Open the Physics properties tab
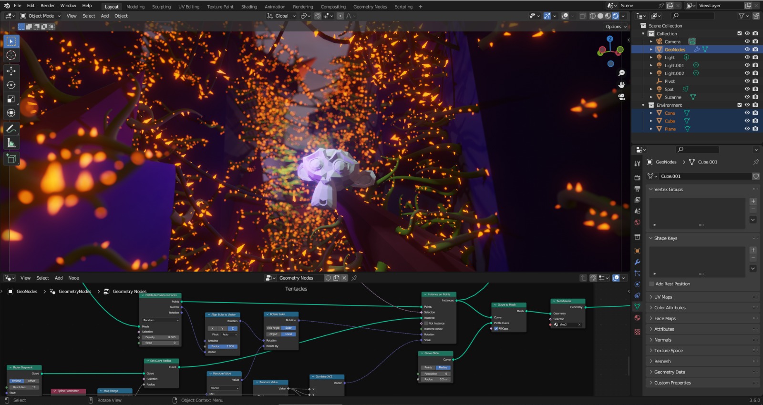Viewport: 763px width, 405px height. click(x=637, y=284)
